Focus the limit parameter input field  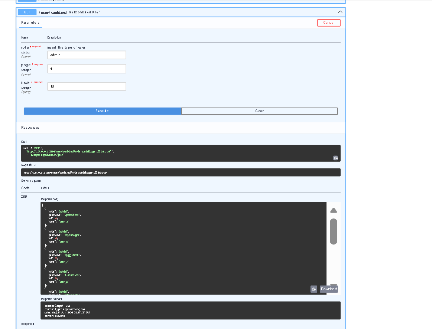click(87, 86)
